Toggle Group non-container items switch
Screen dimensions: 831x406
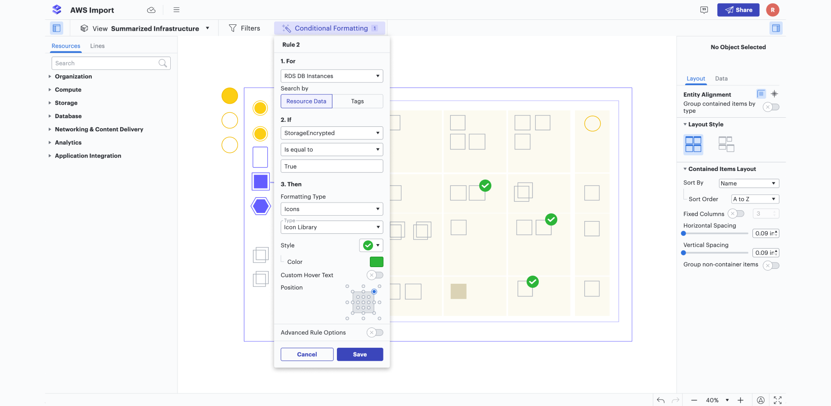(771, 265)
